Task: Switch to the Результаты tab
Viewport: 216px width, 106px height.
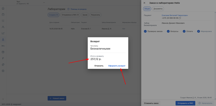Action: click(x=96, y=15)
